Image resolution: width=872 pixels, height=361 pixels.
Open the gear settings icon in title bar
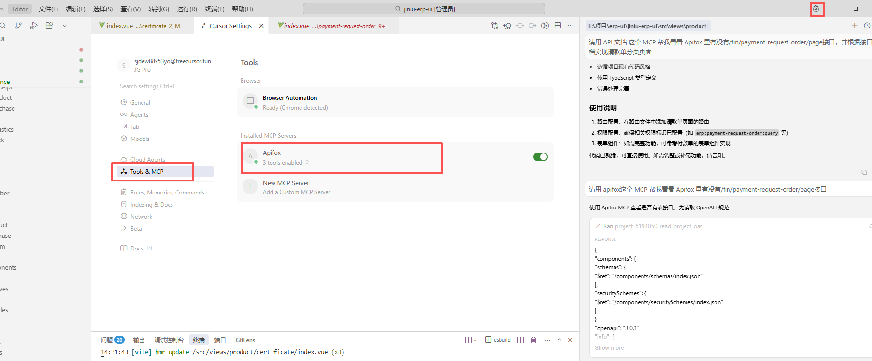coord(816,9)
